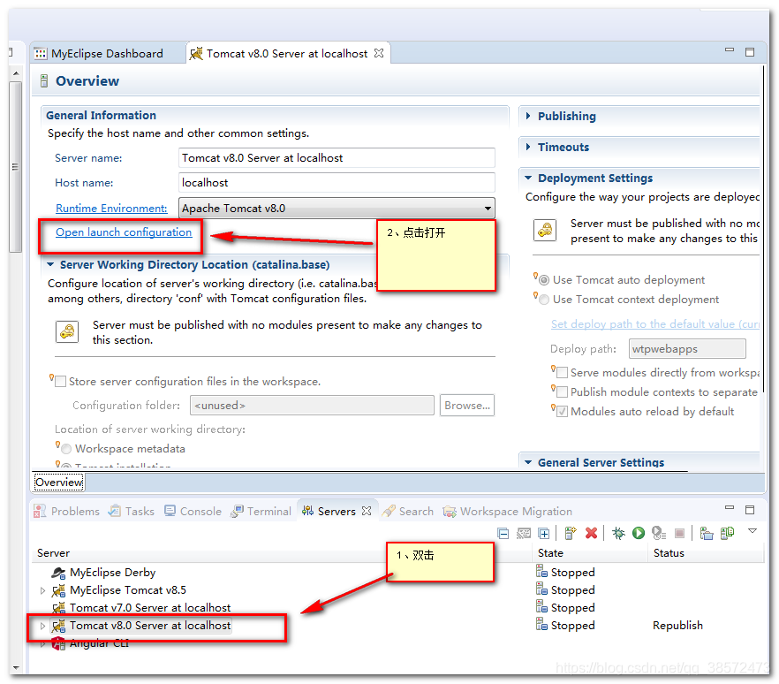Start the server in debug mode
779x684 pixels.
pos(618,534)
